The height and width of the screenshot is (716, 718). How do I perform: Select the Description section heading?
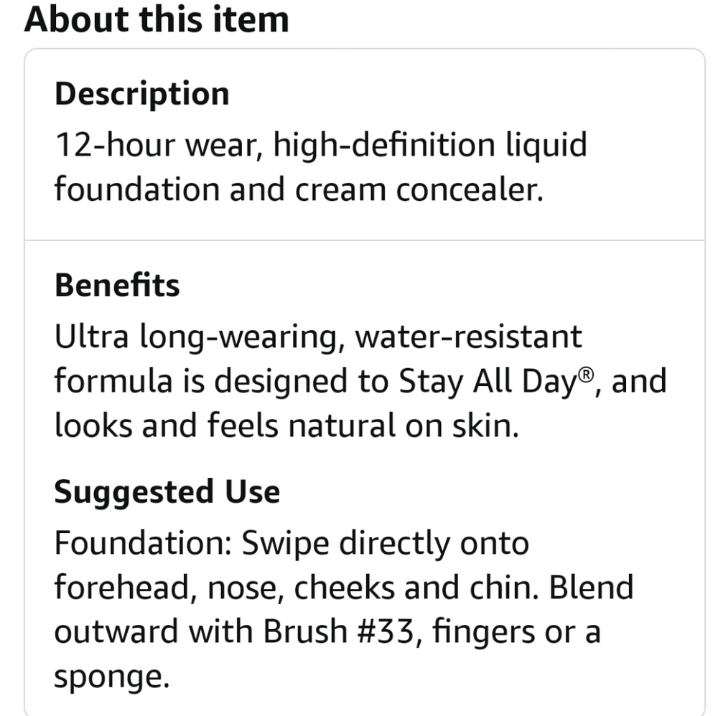[x=141, y=94]
